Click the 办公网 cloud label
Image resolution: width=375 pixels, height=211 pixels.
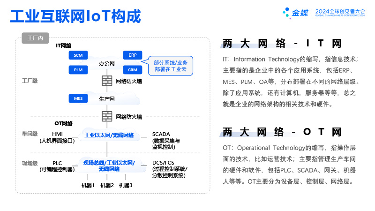[107, 63]
